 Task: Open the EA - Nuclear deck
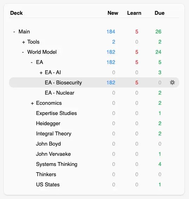point(59,93)
